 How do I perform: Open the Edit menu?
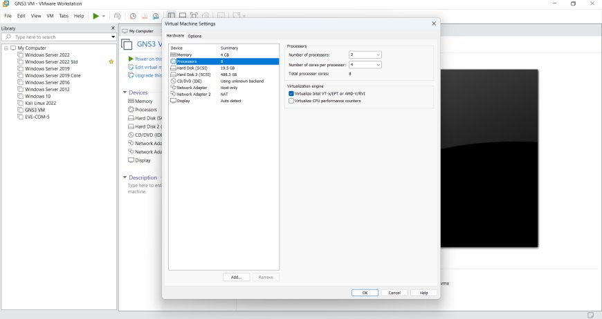[21, 16]
